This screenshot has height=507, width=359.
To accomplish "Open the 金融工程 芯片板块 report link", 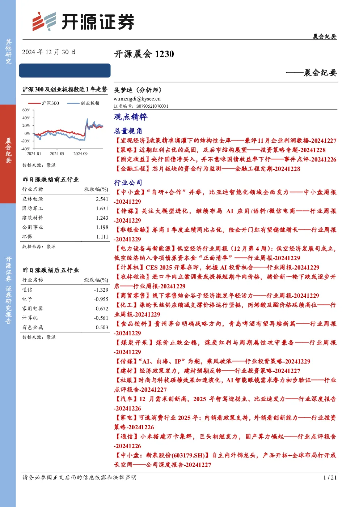I will point(207,169).
